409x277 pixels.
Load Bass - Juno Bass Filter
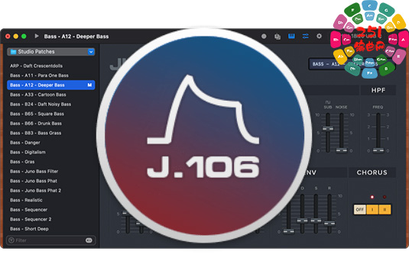pyautogui.click(x=34, y=171)
